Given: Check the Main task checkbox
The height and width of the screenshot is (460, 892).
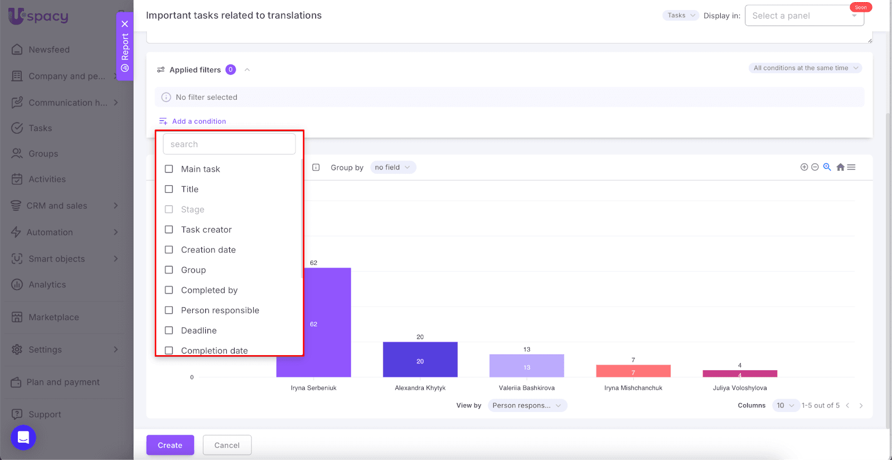Looking at the screenshot, I should [x=169, y=169].
